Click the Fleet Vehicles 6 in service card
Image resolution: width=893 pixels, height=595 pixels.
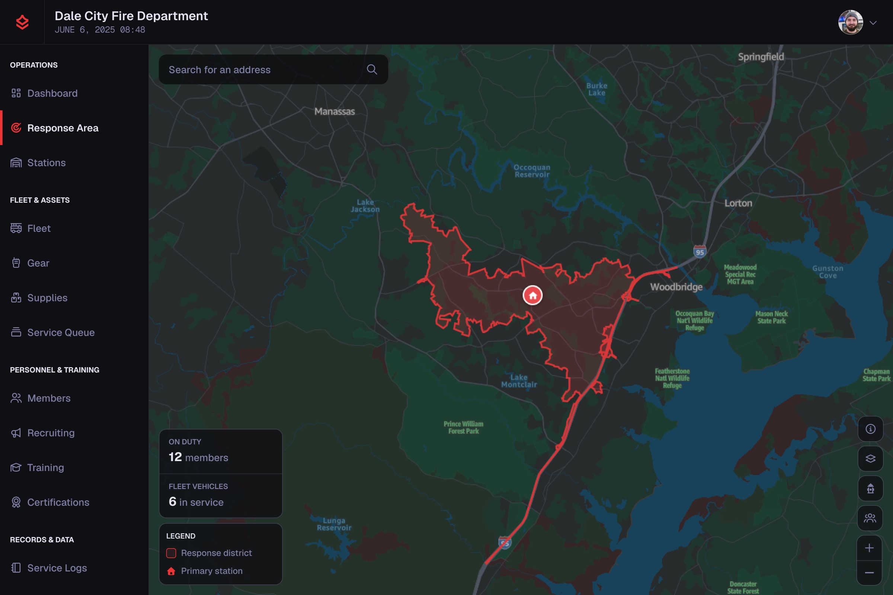tap(221, 496)
